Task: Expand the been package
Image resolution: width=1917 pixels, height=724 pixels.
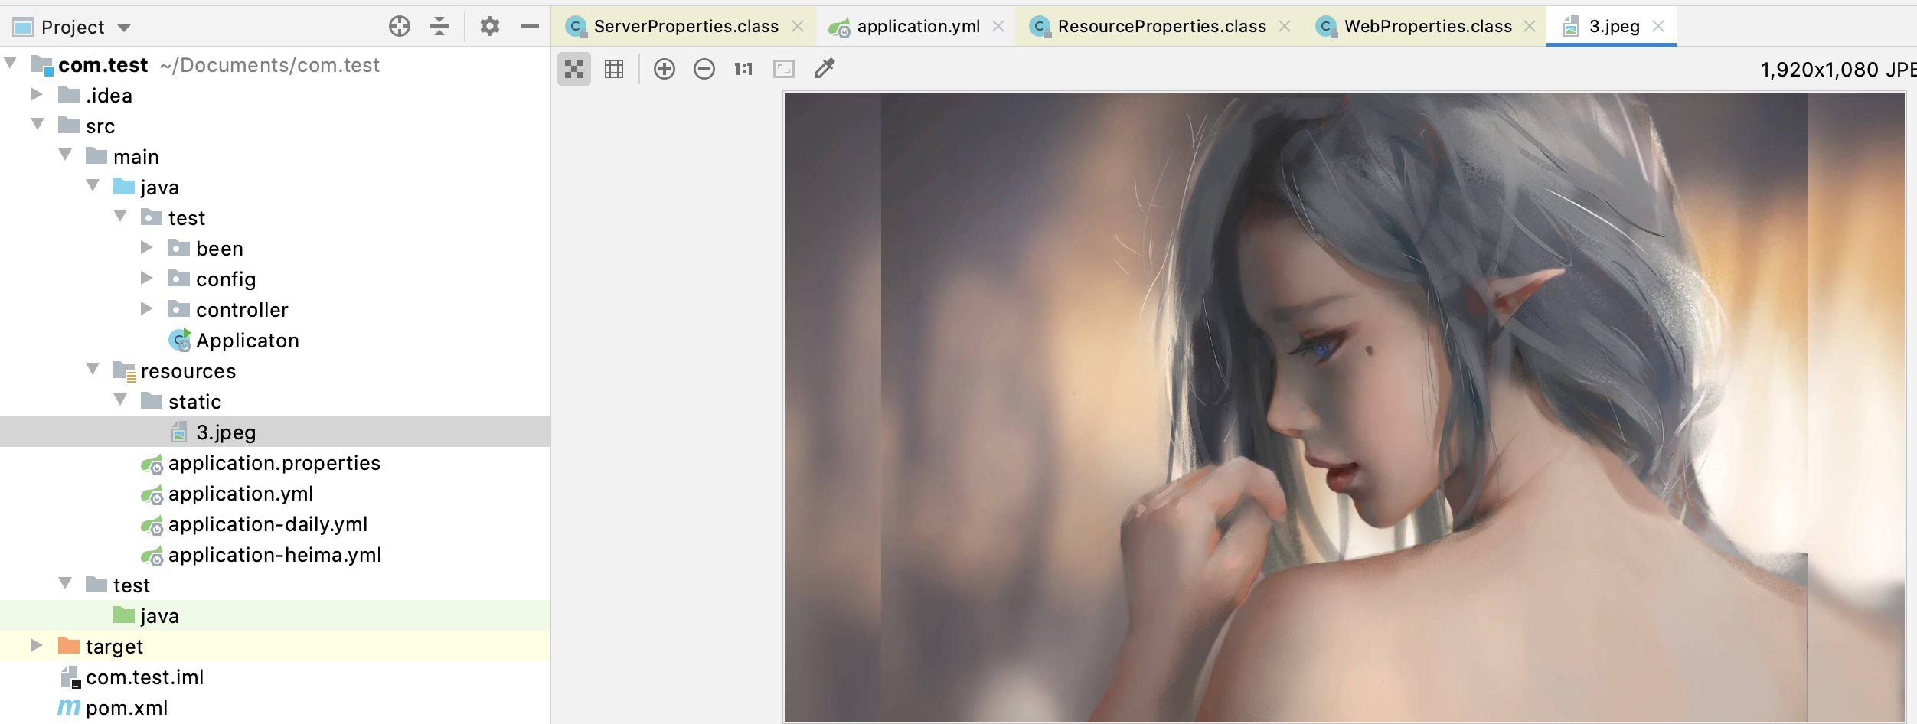Action: [146, 247]
